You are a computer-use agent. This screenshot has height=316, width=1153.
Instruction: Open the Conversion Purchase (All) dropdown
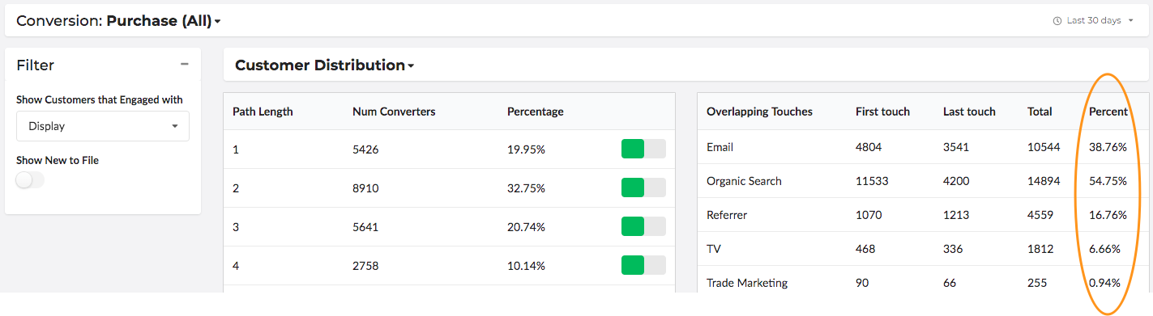coord(118,21)
